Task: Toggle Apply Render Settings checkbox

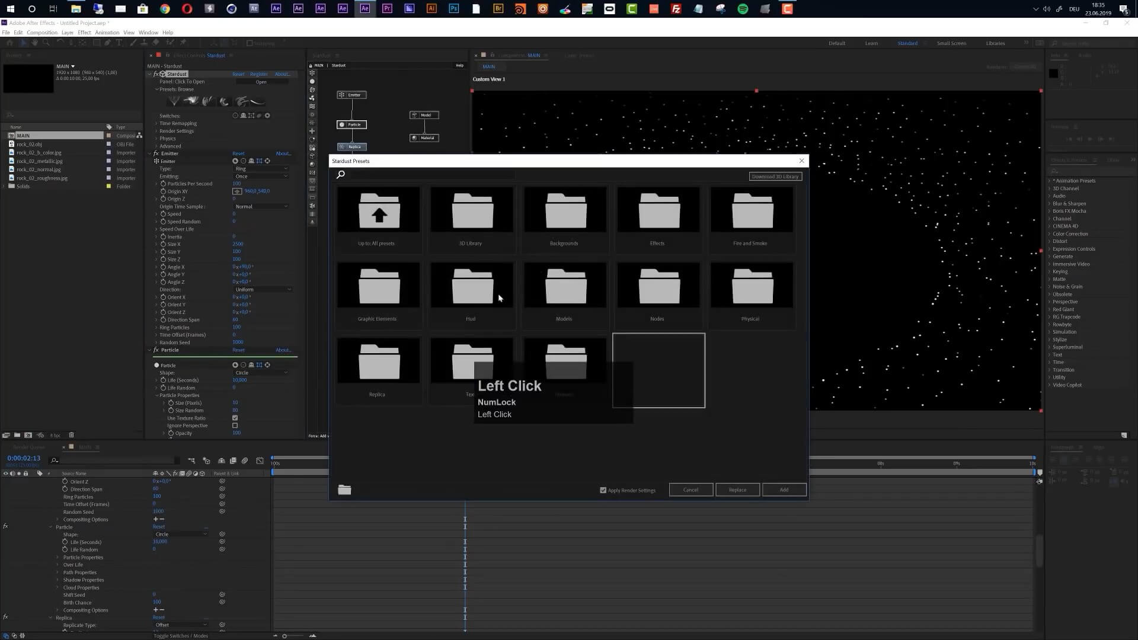Action: [603, 490]
